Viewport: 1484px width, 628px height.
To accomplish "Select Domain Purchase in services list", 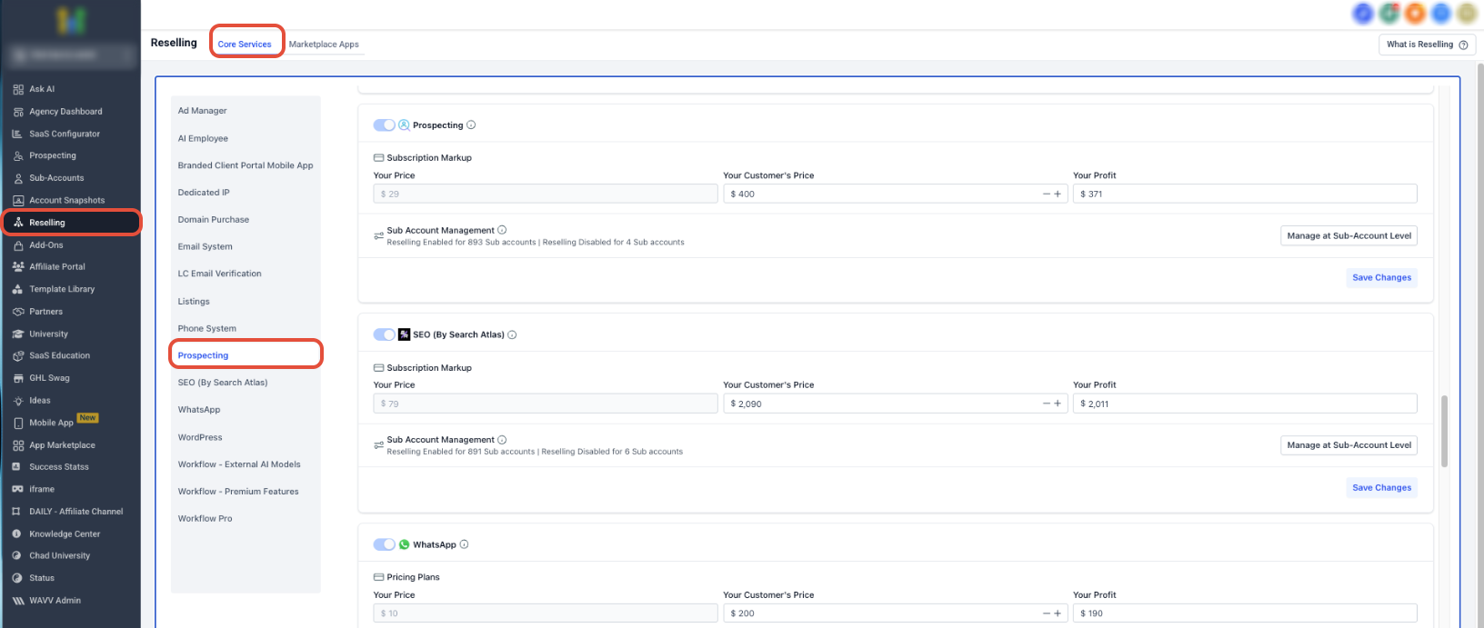I will coord(214,220).
